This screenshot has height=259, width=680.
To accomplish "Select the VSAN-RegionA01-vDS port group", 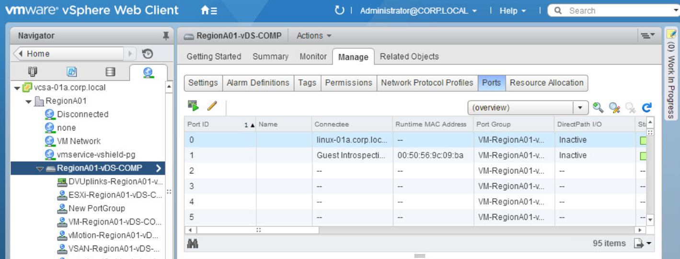I will click(x=114, y=248).
